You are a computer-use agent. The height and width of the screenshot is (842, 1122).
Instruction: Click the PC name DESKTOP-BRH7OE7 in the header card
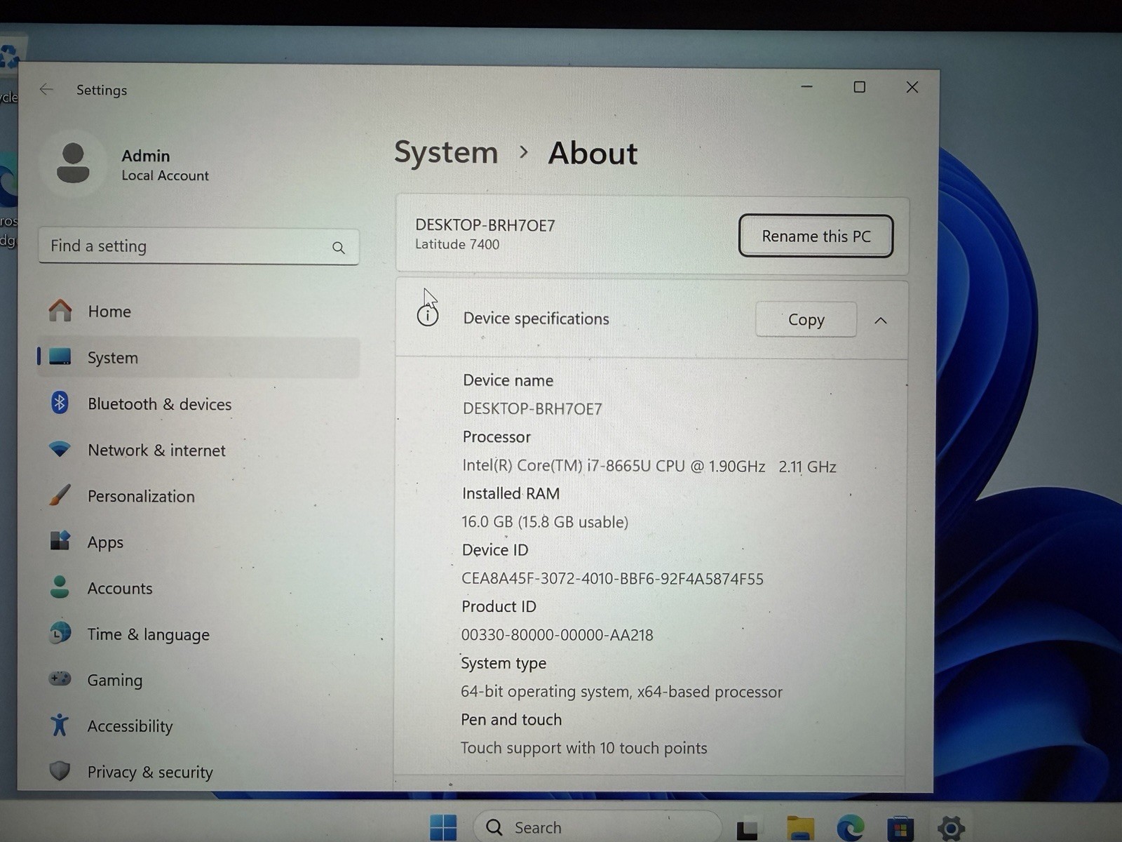[x=485, y=225]
